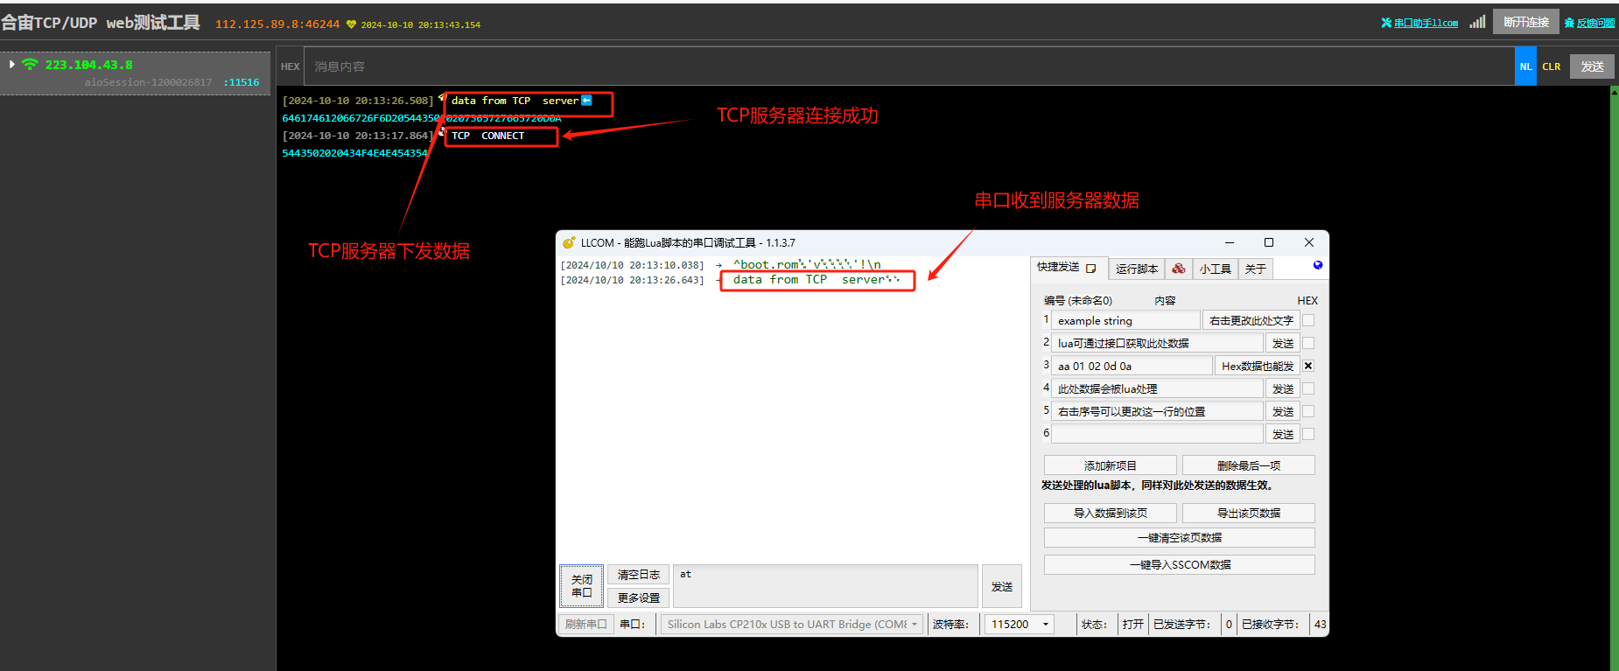This screenshot has height=671, width=1619.
Task: Click 发送 for row 4
Action: coord(1283,388)
